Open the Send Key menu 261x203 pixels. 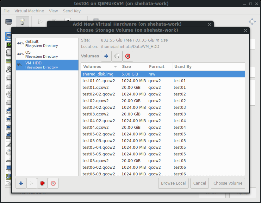(72, 11)
